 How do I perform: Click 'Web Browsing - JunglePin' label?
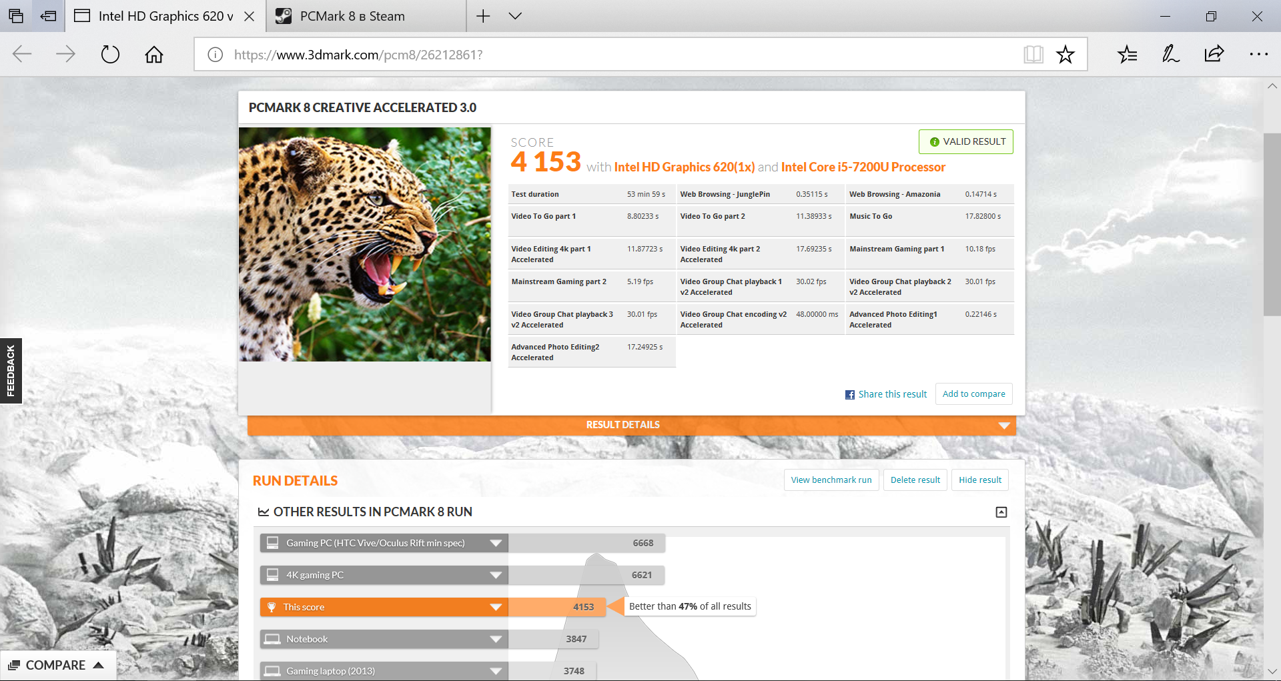click(725, 194)
